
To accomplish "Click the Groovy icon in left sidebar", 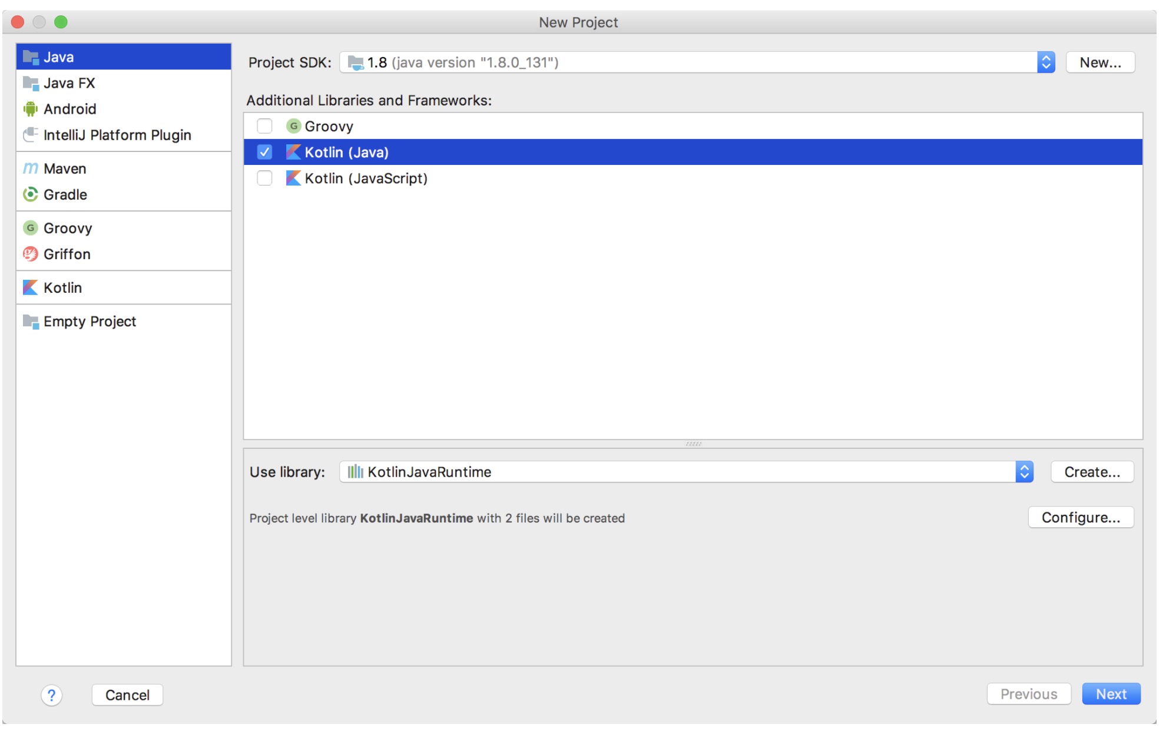I will [x=30, y=228].
